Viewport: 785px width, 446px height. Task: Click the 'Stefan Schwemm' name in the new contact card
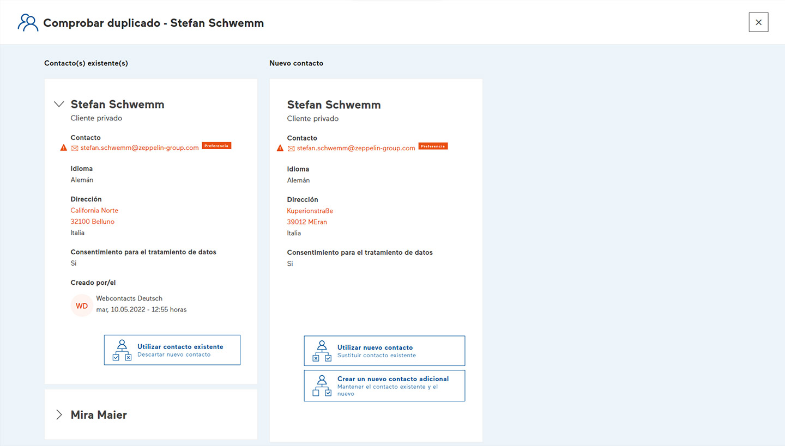(x=334, y=105)
